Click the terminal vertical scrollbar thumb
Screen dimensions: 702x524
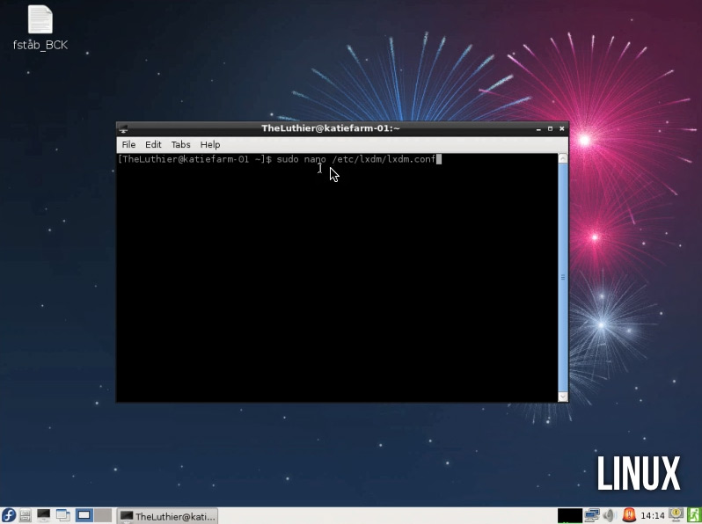click(x=563, y=278)
